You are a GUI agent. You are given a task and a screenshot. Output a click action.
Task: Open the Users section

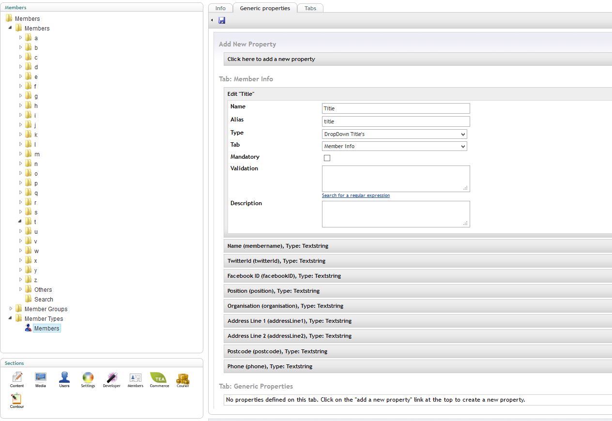(64, 379)
